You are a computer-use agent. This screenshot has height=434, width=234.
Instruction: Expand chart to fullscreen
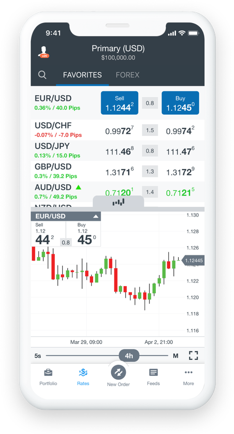(193, 355)
